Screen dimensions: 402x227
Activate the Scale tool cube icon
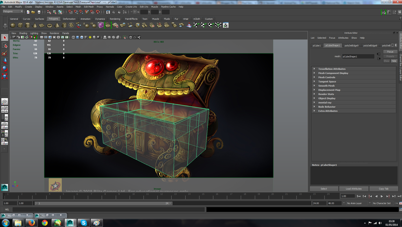(5, 76)
